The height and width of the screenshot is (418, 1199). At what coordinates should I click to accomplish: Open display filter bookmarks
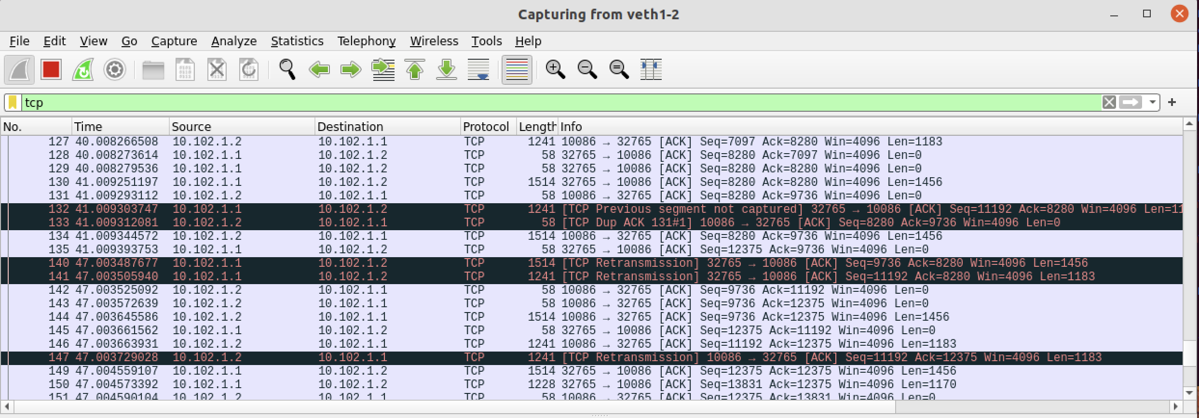click(x=13, y=103)
